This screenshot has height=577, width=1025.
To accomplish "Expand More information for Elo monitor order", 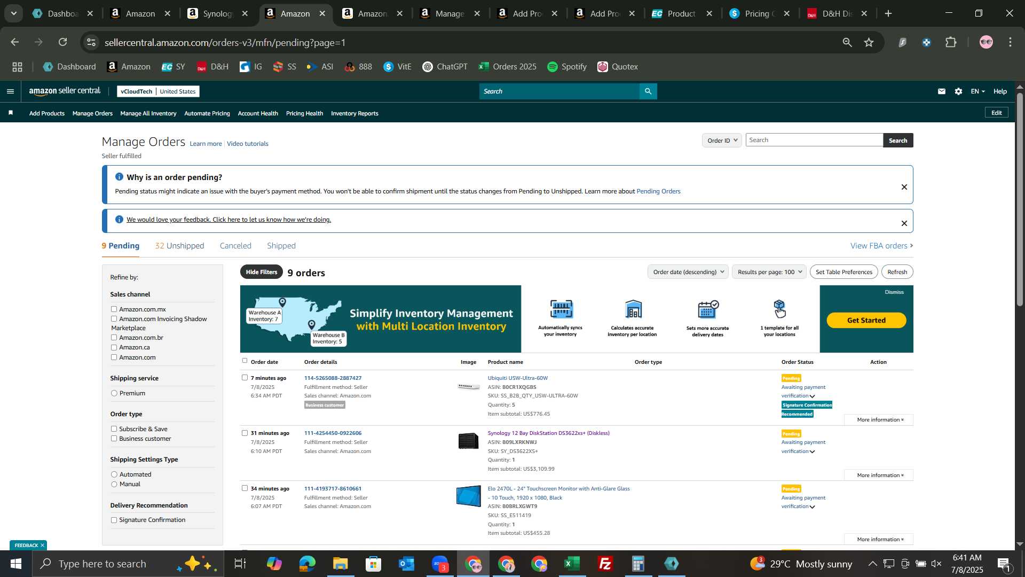I will click(879, 540).
